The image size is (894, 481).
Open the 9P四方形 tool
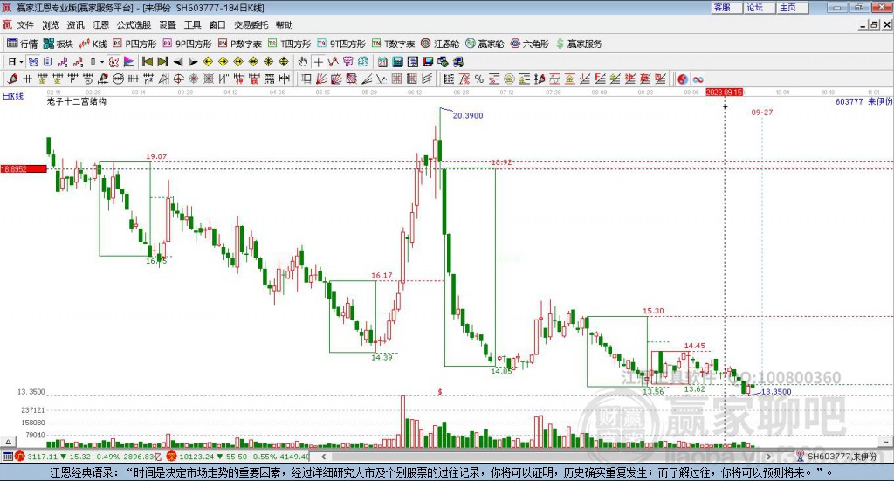click(187, 44)
